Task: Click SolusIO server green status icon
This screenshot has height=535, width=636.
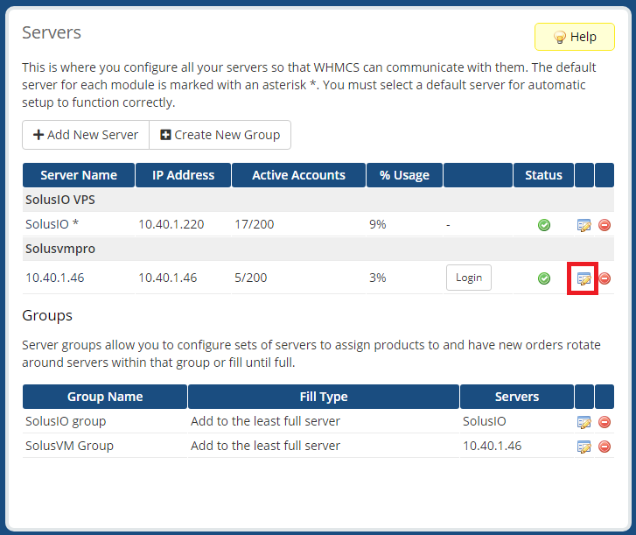Action: (x=544, y=225)
